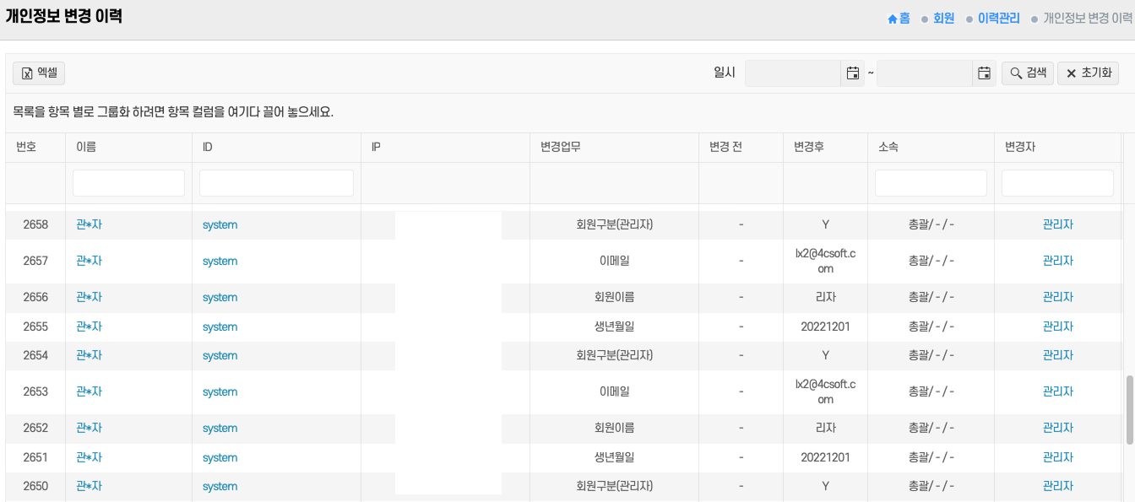Open the system ID link in row 2658
Screen dimensions: 1135x502
pos(219,224)
